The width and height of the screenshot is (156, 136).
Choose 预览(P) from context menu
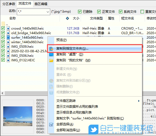pos(95,40)
